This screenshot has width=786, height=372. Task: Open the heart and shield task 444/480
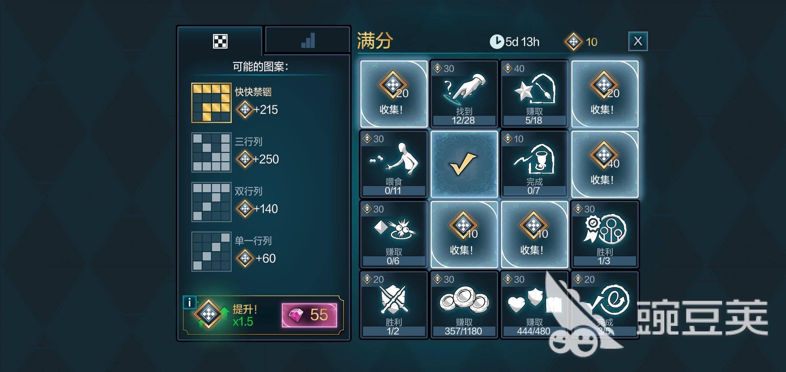click(x=534, y=305)
